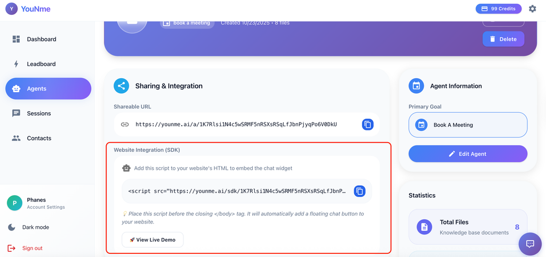
Task: Click the Sharing & Integration share icon
Action: (121, 86)
